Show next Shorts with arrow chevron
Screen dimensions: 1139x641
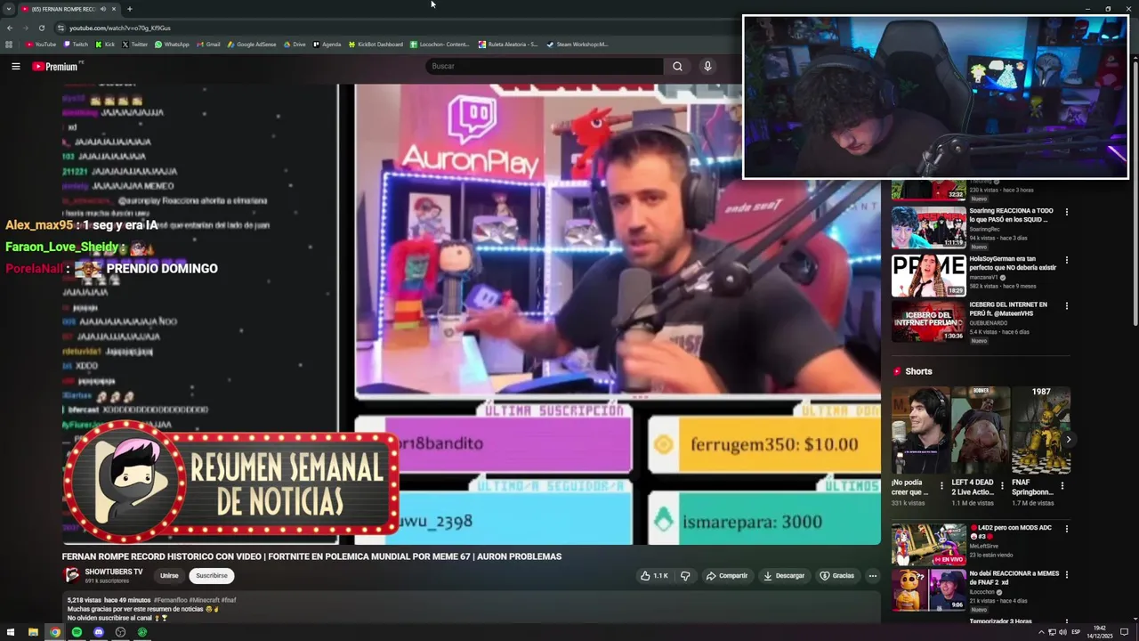click(x=1068, y=439)
